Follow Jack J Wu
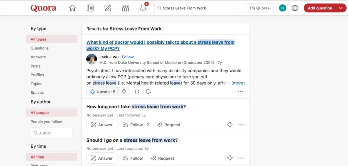The image size is (348, 166). coord(128,57)
